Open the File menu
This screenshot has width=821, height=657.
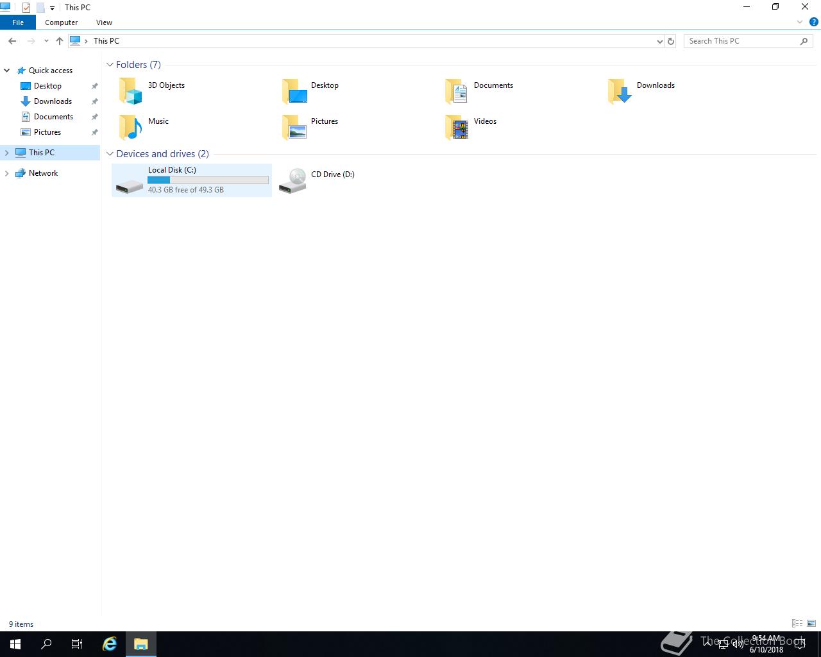click(18, 22)
